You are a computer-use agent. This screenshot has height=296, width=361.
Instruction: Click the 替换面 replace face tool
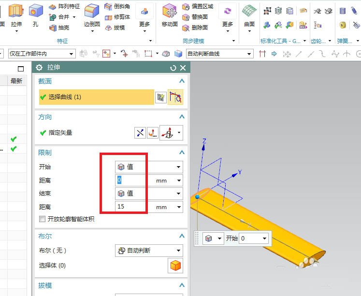click(x=195, y=17)
